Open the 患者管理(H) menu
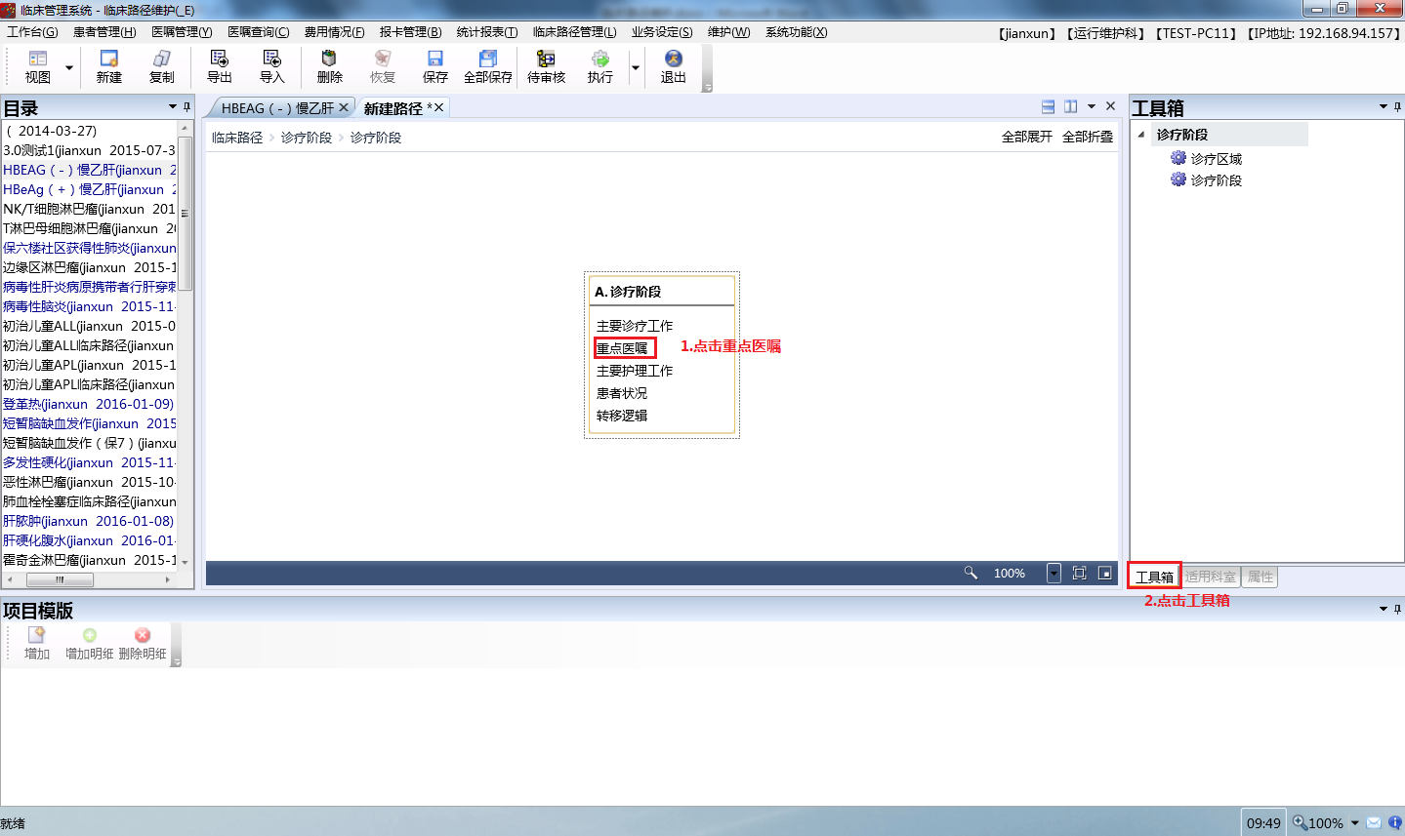Image resolution: width=1405 pixels, height=836 pixels. pyautogui.click(x=104, y=32)
